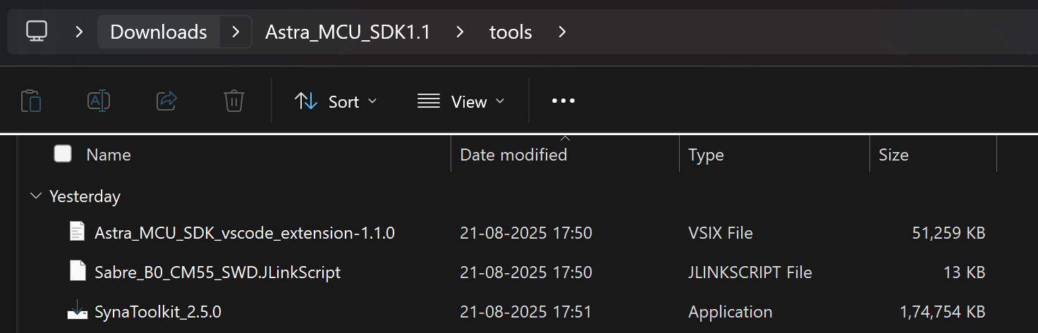Image resolution: width=1038 pixels, height=333 pixels.
Task: Toggle the select all checkbox
Action: click(x=63, y=154)
